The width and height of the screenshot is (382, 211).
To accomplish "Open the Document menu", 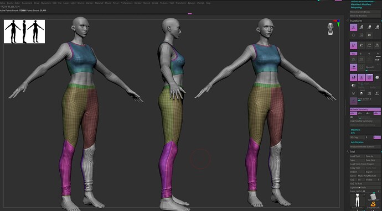I will tap(27, 3).
